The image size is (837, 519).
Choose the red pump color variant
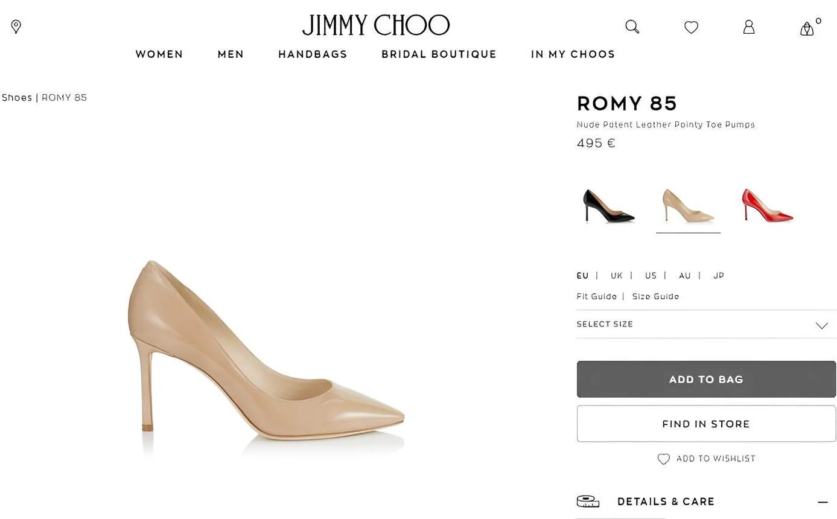[x=767, y=206]
